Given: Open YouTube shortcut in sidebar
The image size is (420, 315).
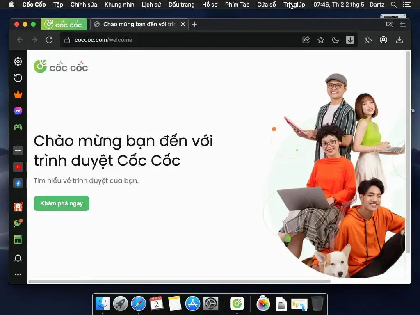Looking at the screenshot, I should tap(18, 167).
